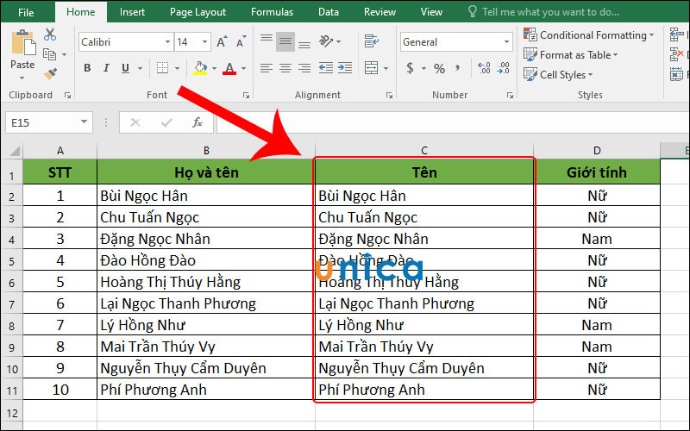Increase decimal places

tap(484, 68)
